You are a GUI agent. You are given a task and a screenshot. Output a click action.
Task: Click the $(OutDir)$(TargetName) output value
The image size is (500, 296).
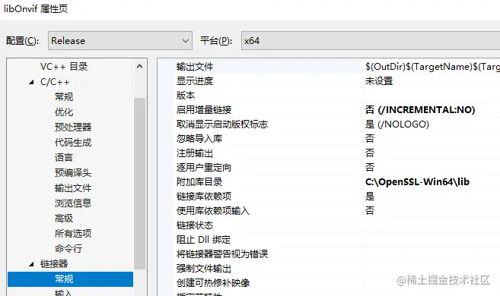point(432,67)
